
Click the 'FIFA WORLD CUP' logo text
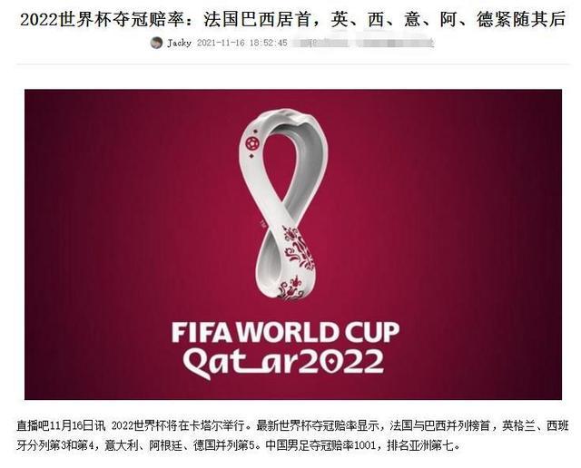[x=285, y=332]
